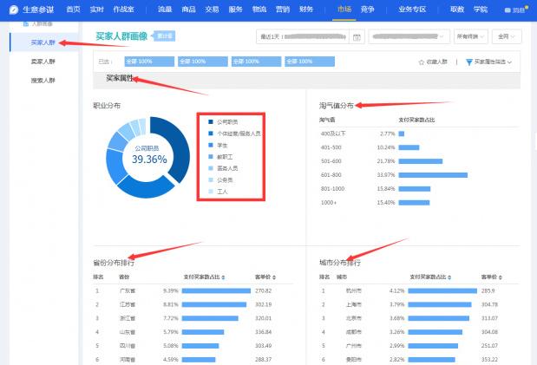Viewport: 537px width, 365px height.
Task: Toggle 教职工 legend entry
Action: point(220,157)
